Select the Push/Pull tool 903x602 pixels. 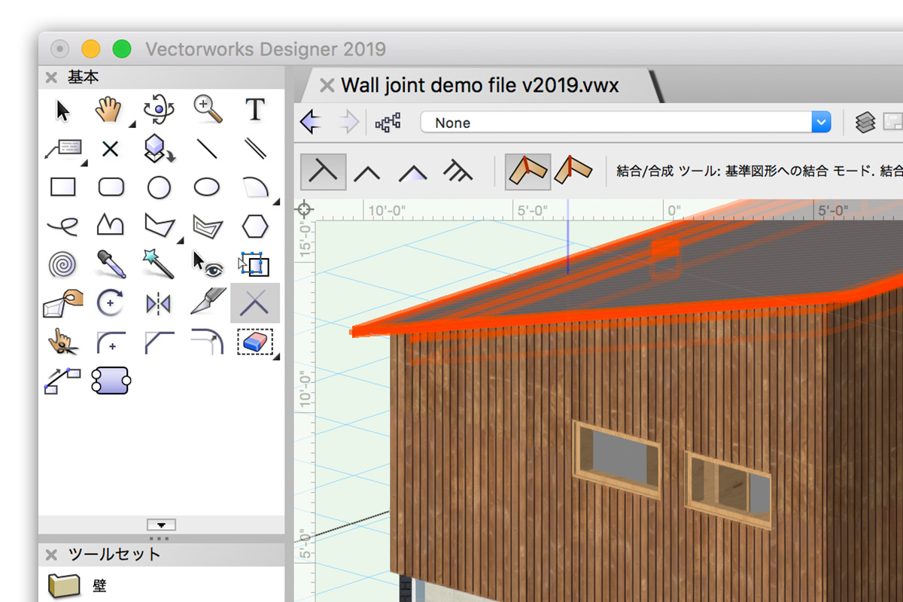click(x=158, y=149)
